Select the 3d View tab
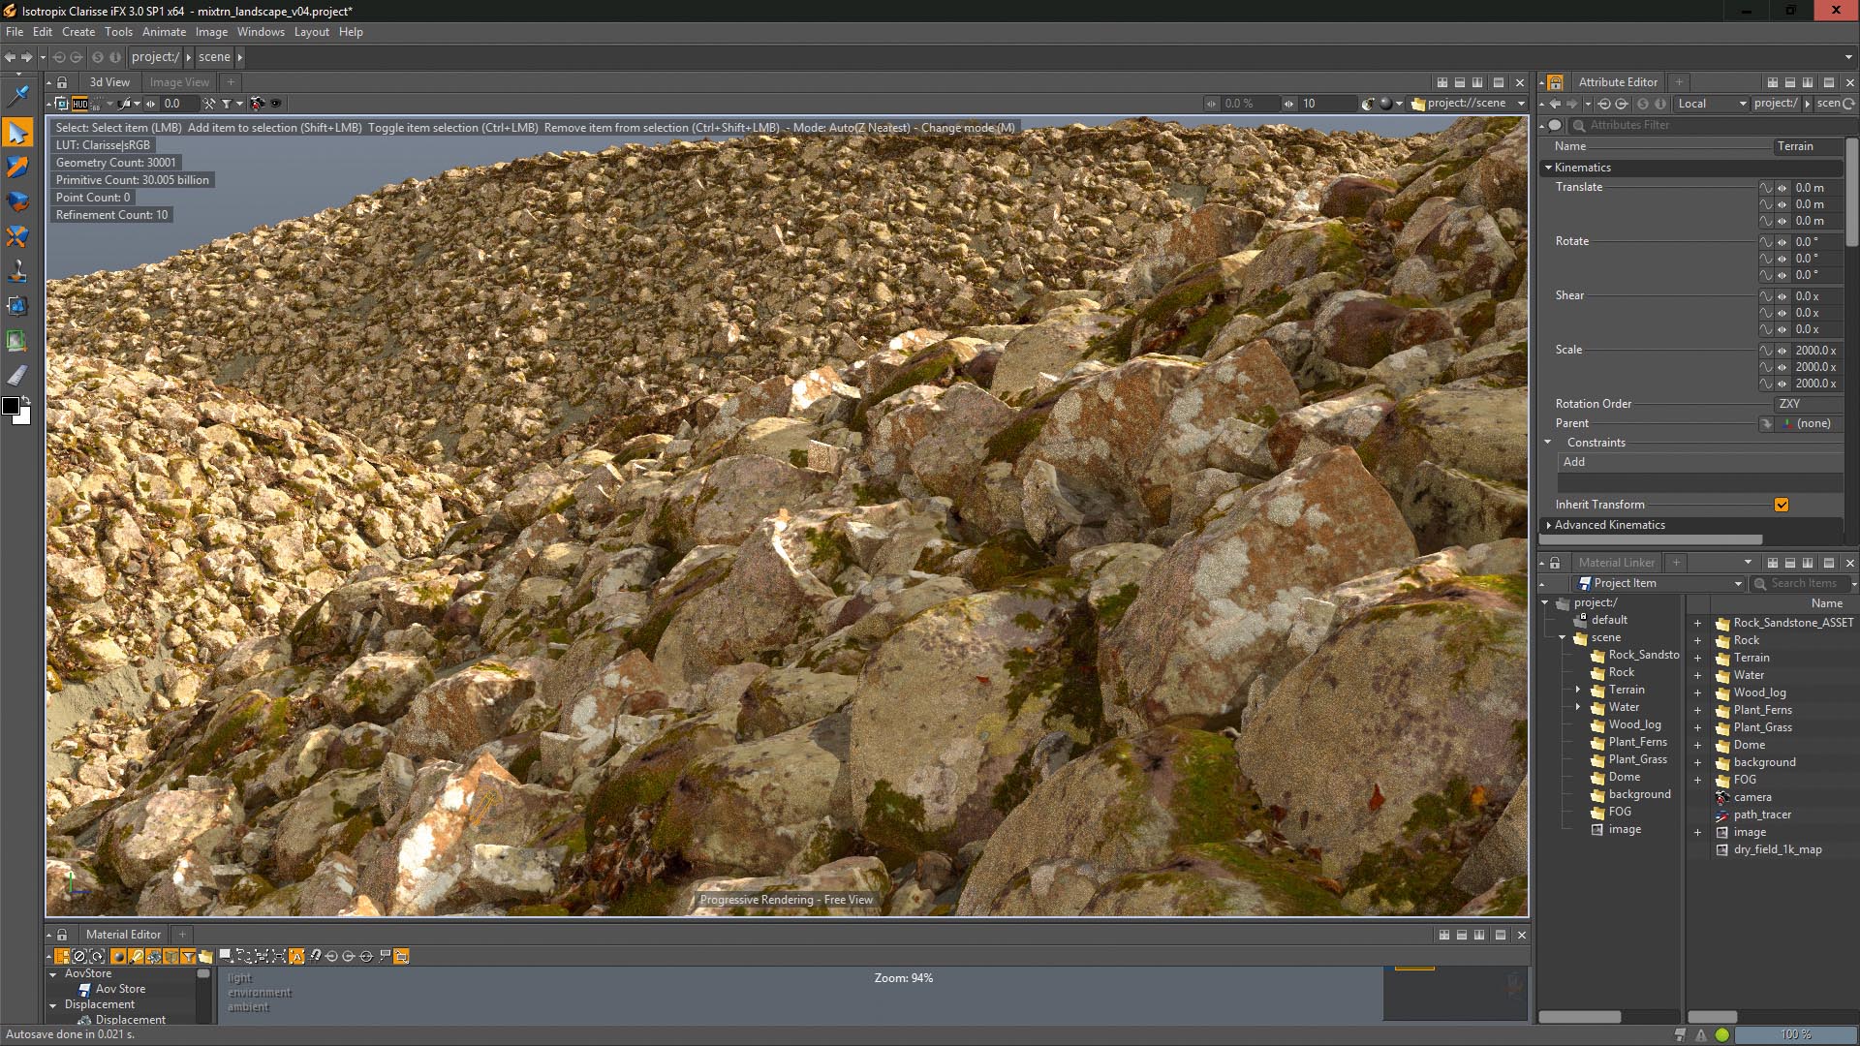Viewport: 1860px width, 1046px height. point(109,82)
